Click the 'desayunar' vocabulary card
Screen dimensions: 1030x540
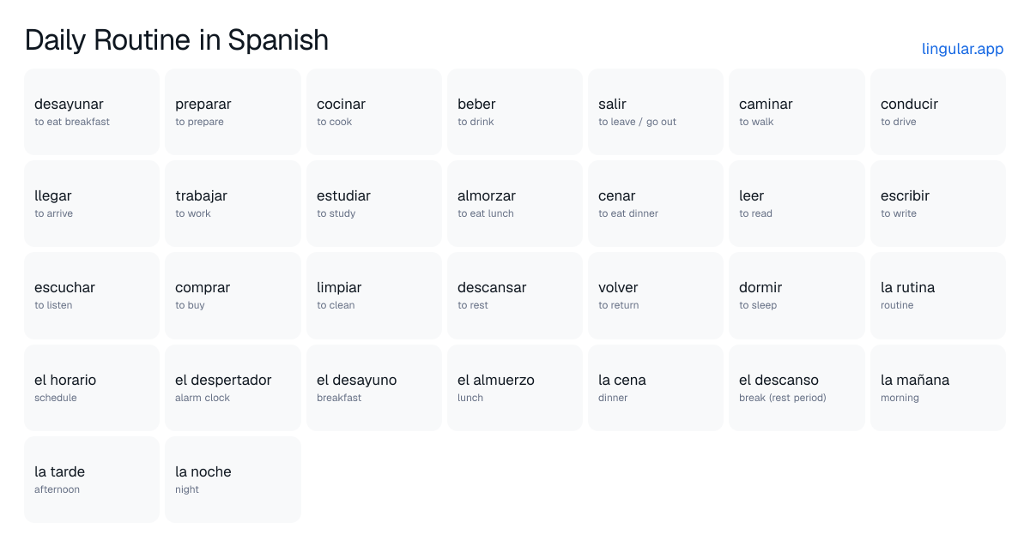pos(92,111)
